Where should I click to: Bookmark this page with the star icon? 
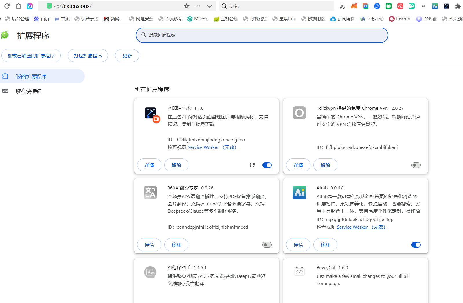tap(187, 6)
